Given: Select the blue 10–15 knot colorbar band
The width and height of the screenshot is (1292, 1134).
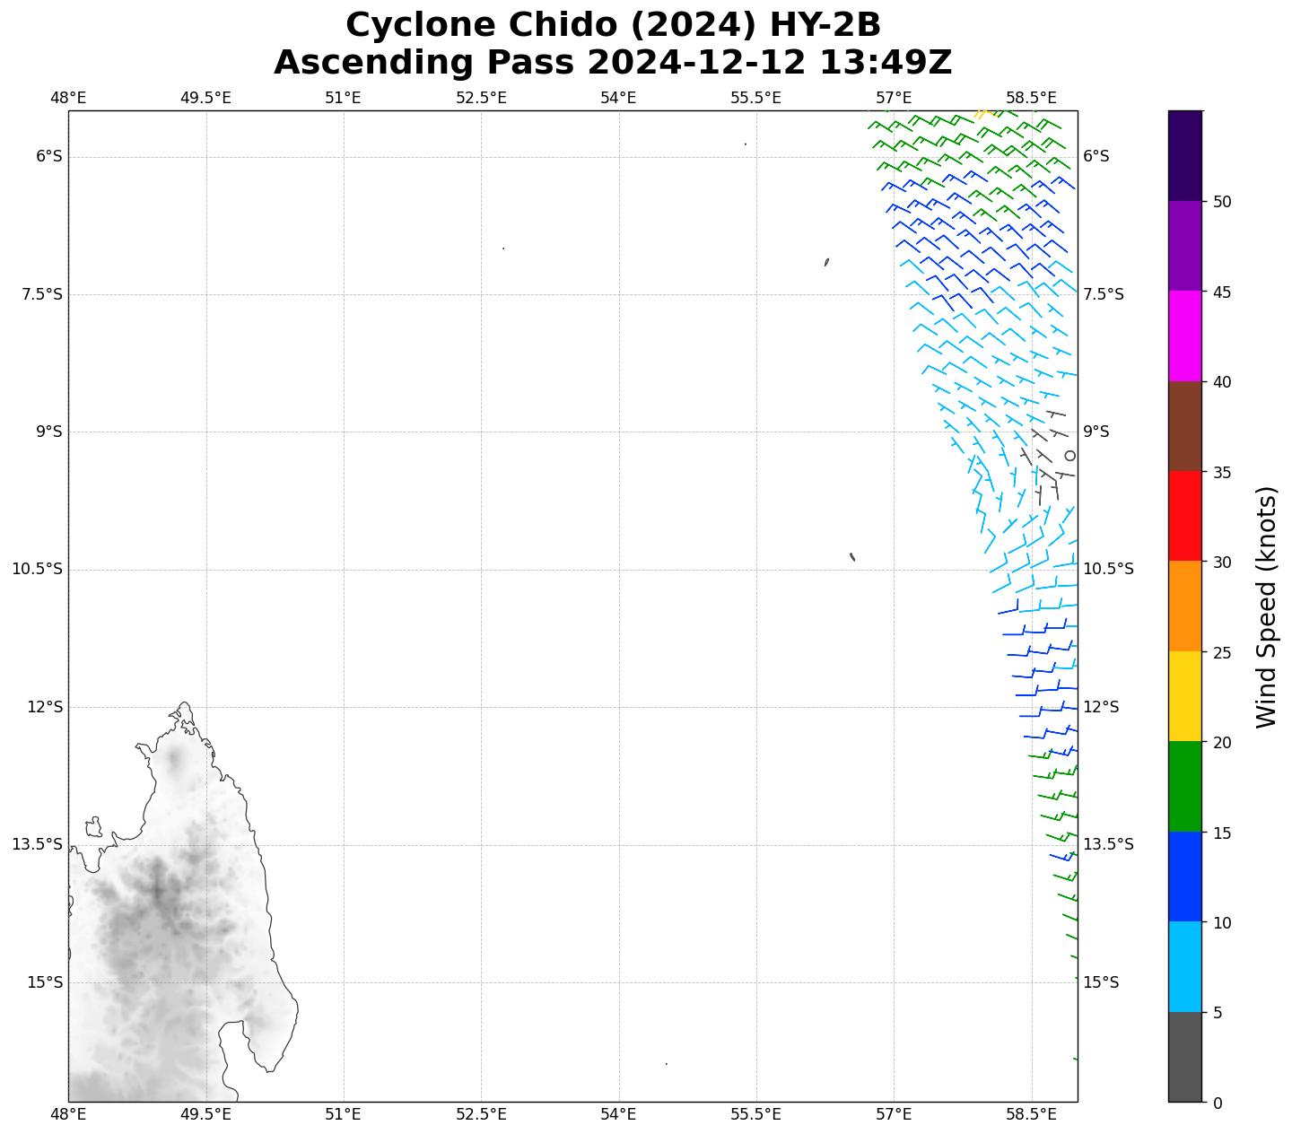Looking at the screenshot, I should (1184, 877).
